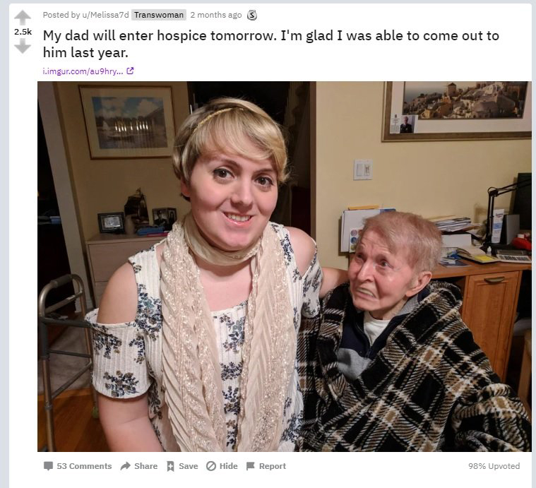Screen dimensions: 536x488
Task: Click the Share arrow icon
Action: [x=126, y=466]
